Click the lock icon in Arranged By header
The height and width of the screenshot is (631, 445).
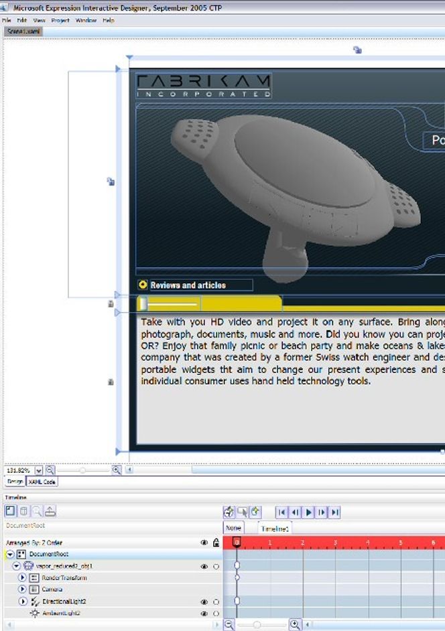[216, 543]
